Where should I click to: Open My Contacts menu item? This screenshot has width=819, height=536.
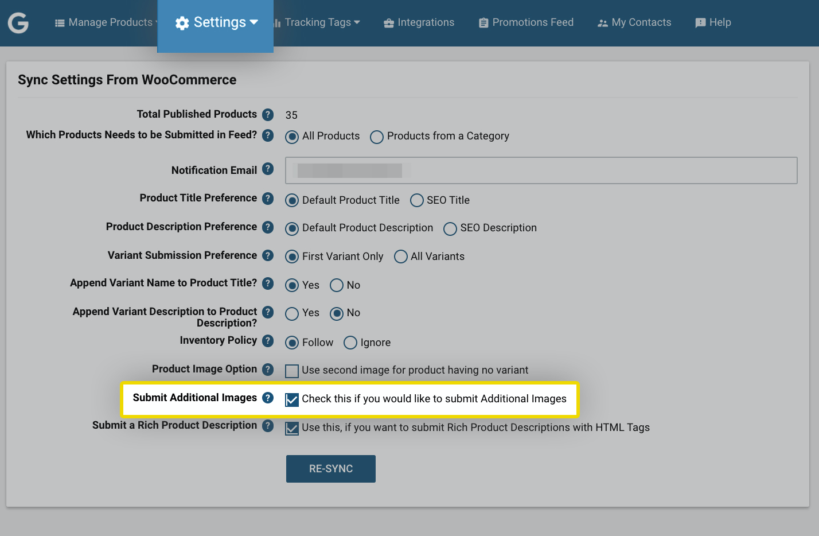pyautogui.click(x=634, y=22)
